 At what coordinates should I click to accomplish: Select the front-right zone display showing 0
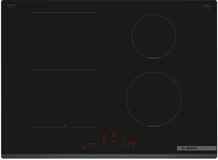click(x=113, y=142)
